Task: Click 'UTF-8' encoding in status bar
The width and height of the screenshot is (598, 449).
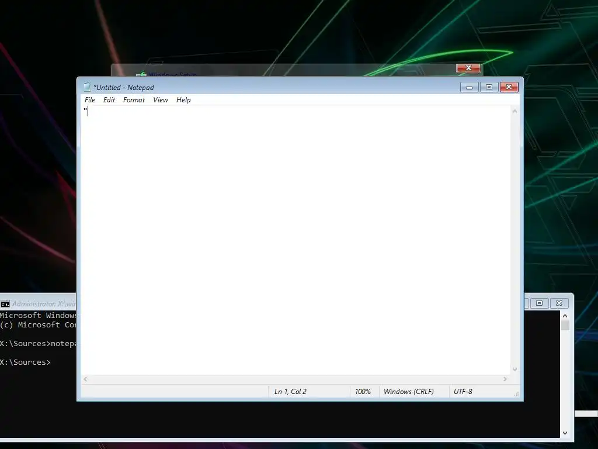Action: (x=463, y=392)
